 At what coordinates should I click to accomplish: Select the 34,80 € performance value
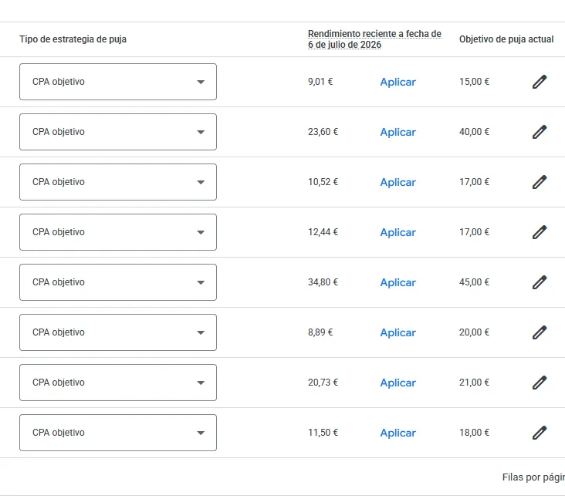(323, 282)
